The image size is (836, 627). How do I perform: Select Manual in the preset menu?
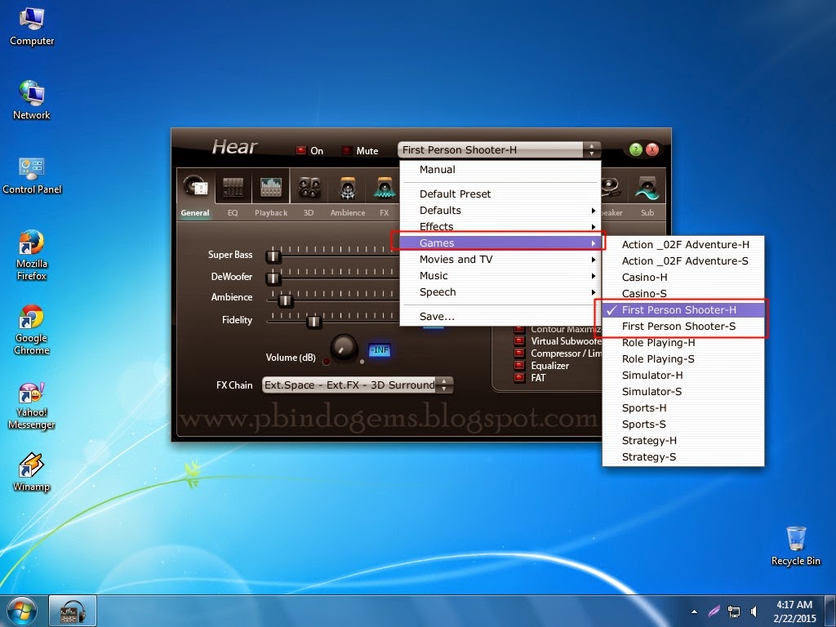500,170
